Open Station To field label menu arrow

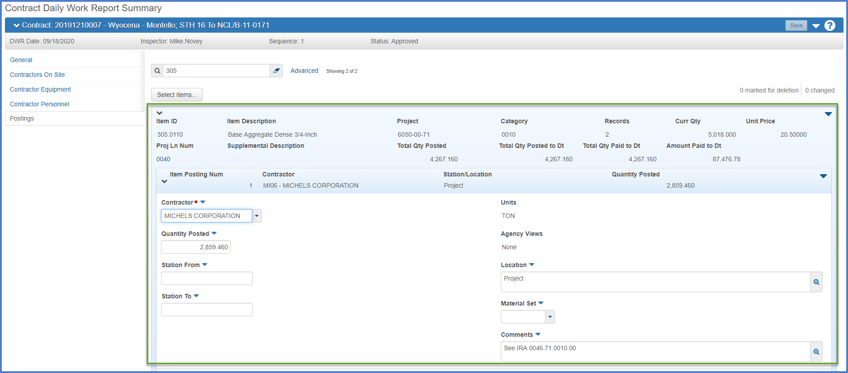pyautogui.click(x=196, y=296)
